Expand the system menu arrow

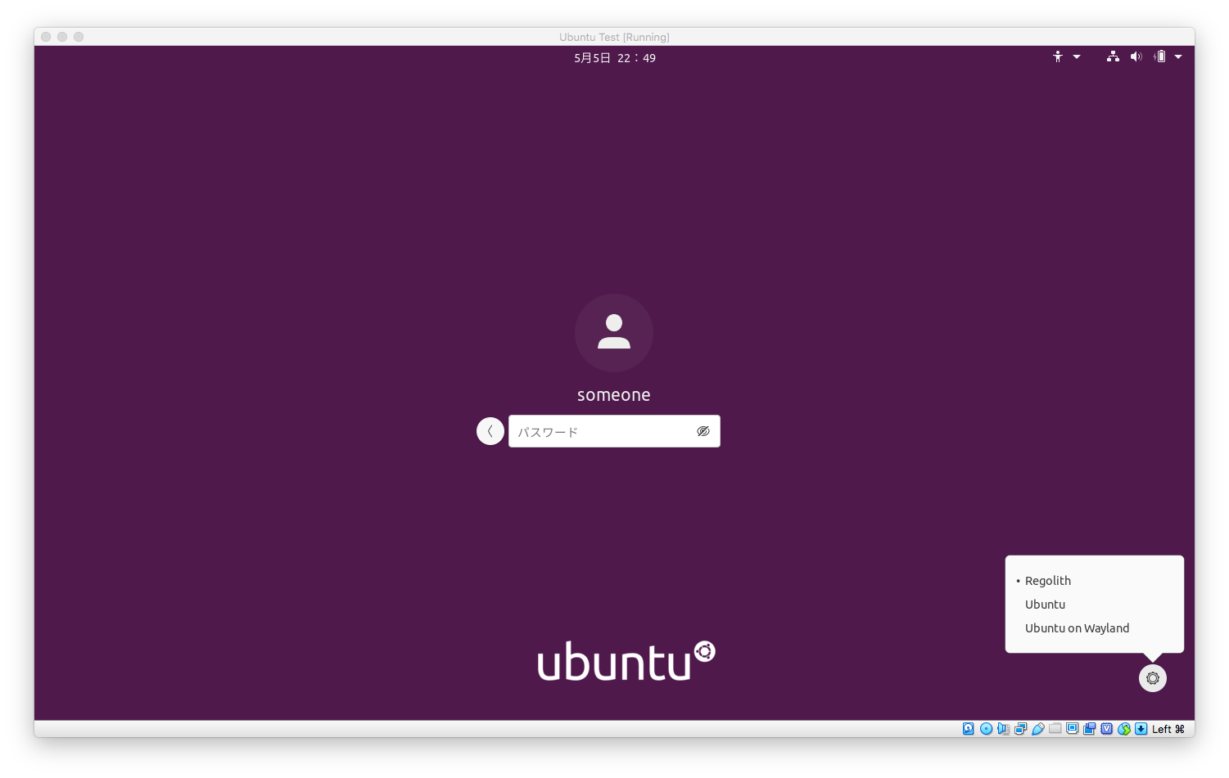[x=1178, y=56]
